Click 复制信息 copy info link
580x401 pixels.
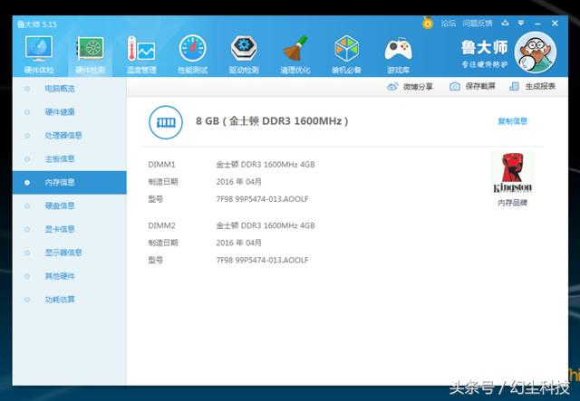[512, 121]
